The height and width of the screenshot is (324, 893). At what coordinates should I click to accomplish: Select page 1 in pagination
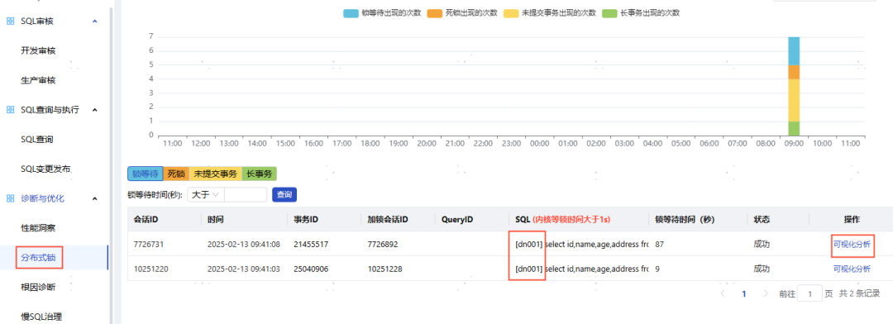[744, 293]
